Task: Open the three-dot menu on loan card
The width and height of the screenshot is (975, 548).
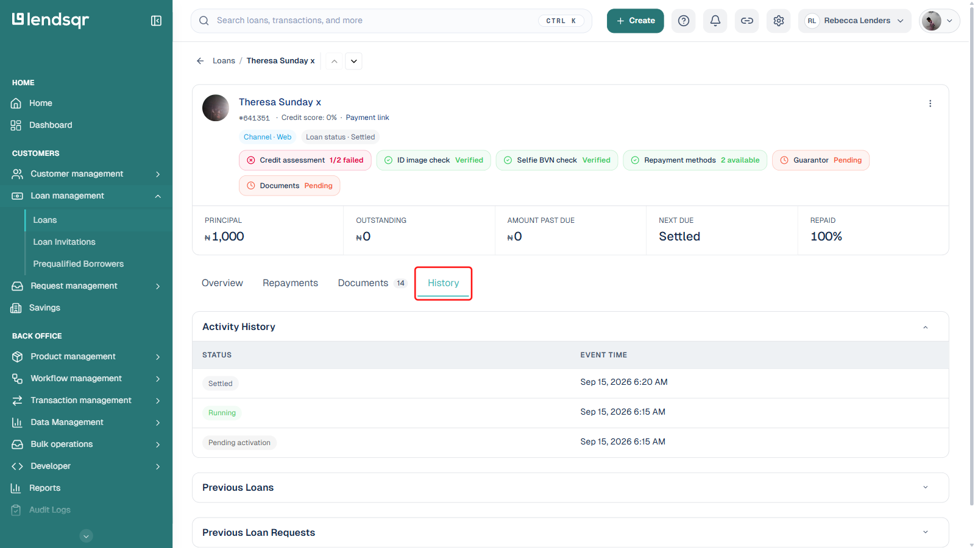Action: (x=930, y=104)
